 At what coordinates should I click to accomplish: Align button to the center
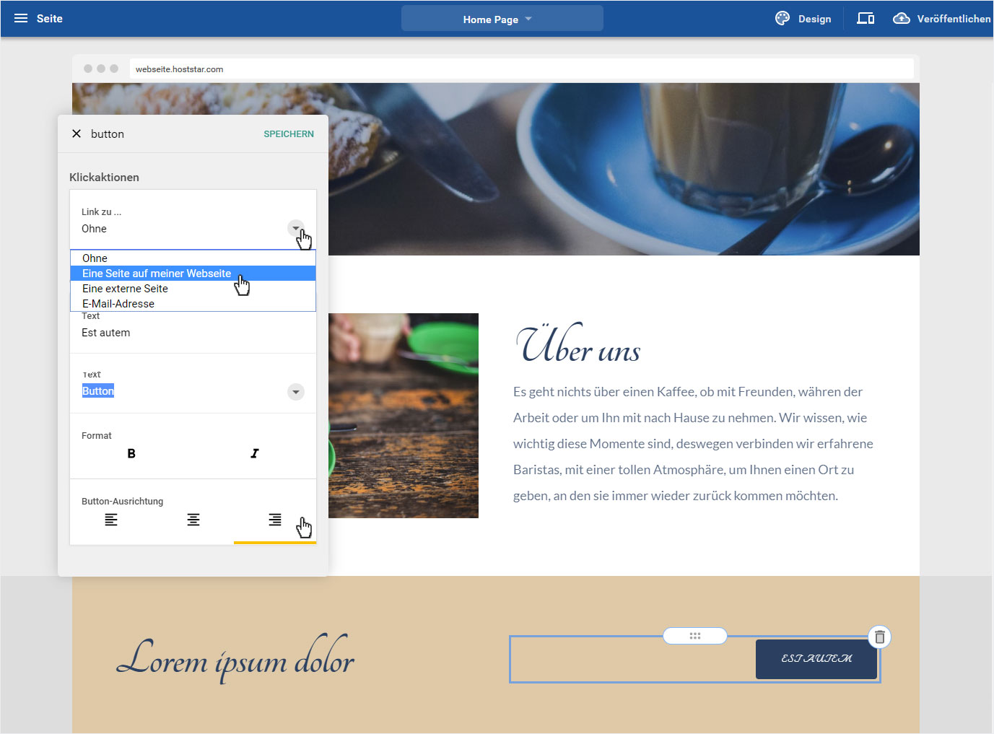click(x=193, y=520)
